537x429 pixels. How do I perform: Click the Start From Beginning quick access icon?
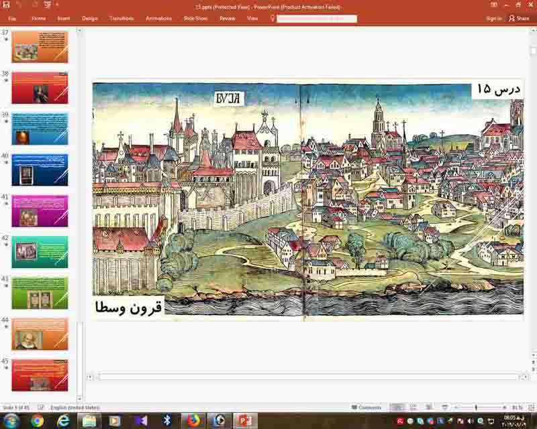point(48,5)
